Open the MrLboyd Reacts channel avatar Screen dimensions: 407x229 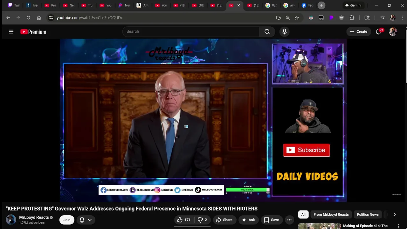(x=11, y=220)
